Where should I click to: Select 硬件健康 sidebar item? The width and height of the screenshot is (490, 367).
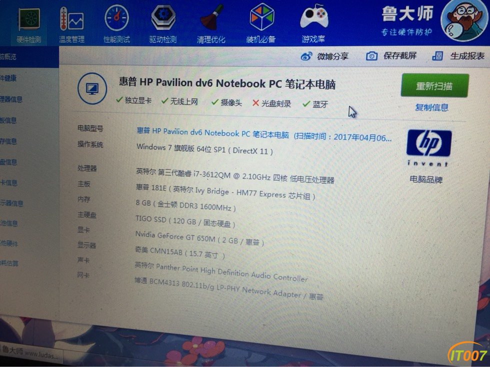(x=8, y=78)
